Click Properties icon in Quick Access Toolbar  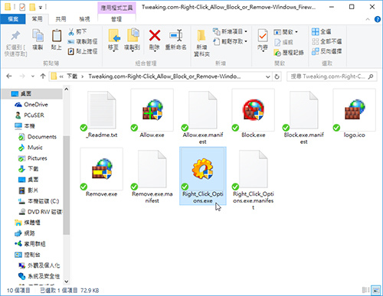pos(22,7)
